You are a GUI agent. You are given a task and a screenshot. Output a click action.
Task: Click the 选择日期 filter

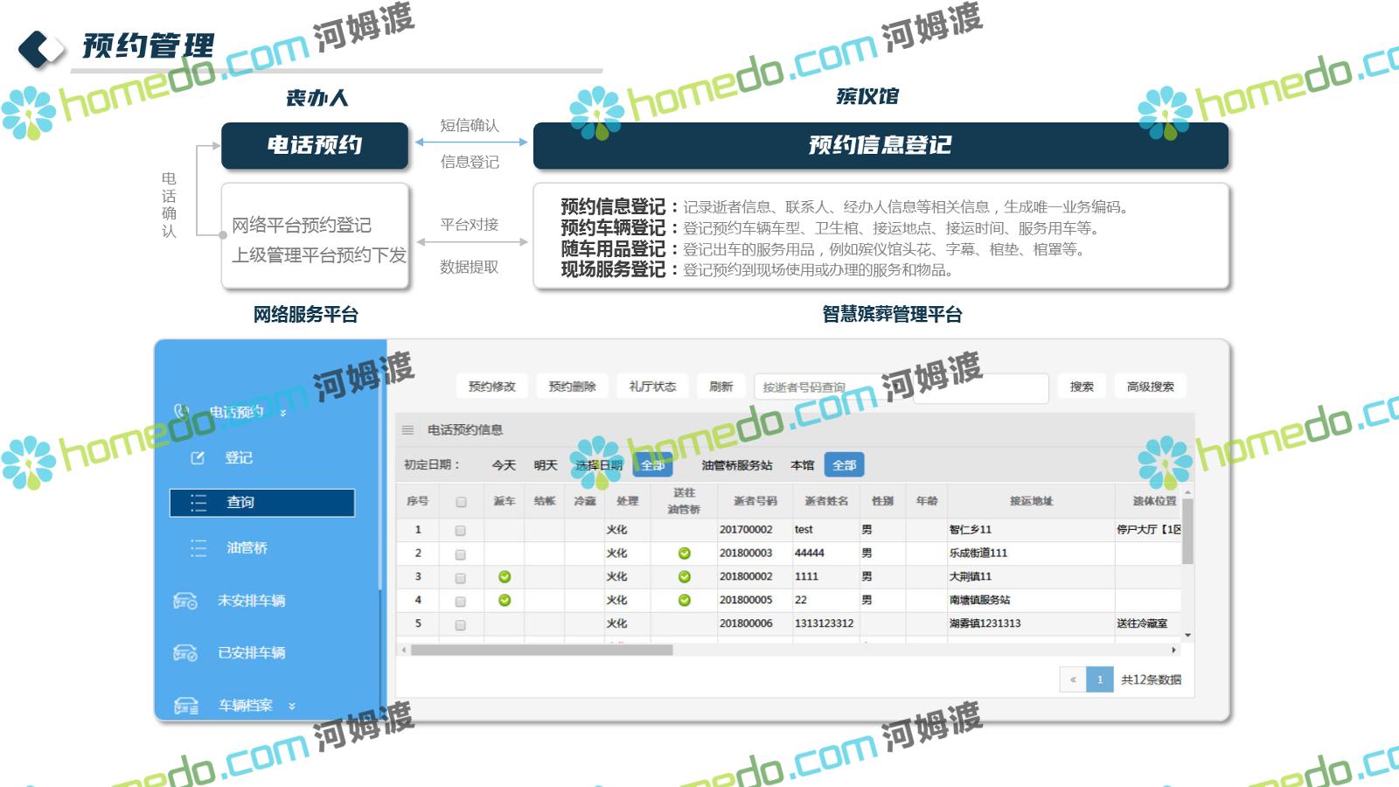point(599,465)
